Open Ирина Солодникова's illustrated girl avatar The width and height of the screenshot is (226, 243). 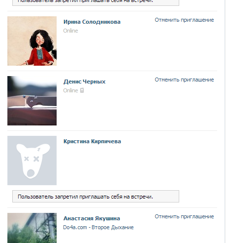[x=32, y=41]
